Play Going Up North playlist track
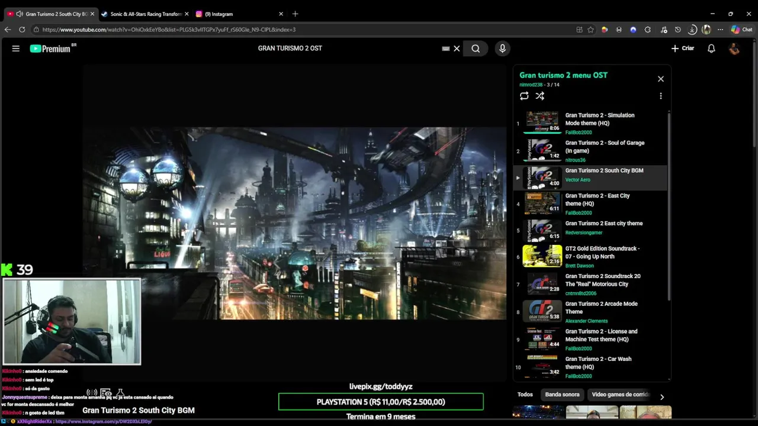758x426 pixels. 591,257
